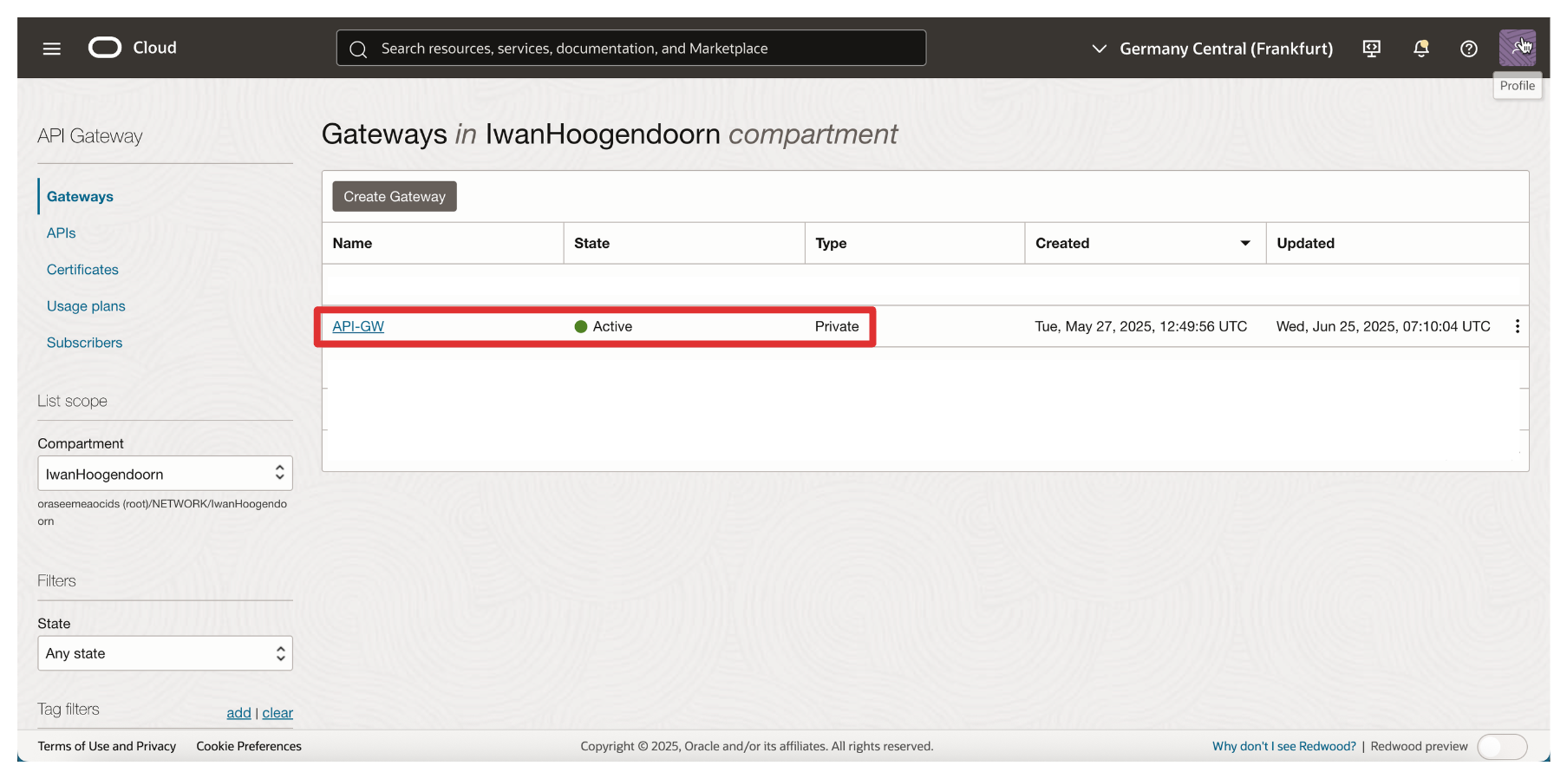Open the Compartment dropdown showing IwanHoogendoorn
Screen dimensions: 1567x779
click(165, 474)
